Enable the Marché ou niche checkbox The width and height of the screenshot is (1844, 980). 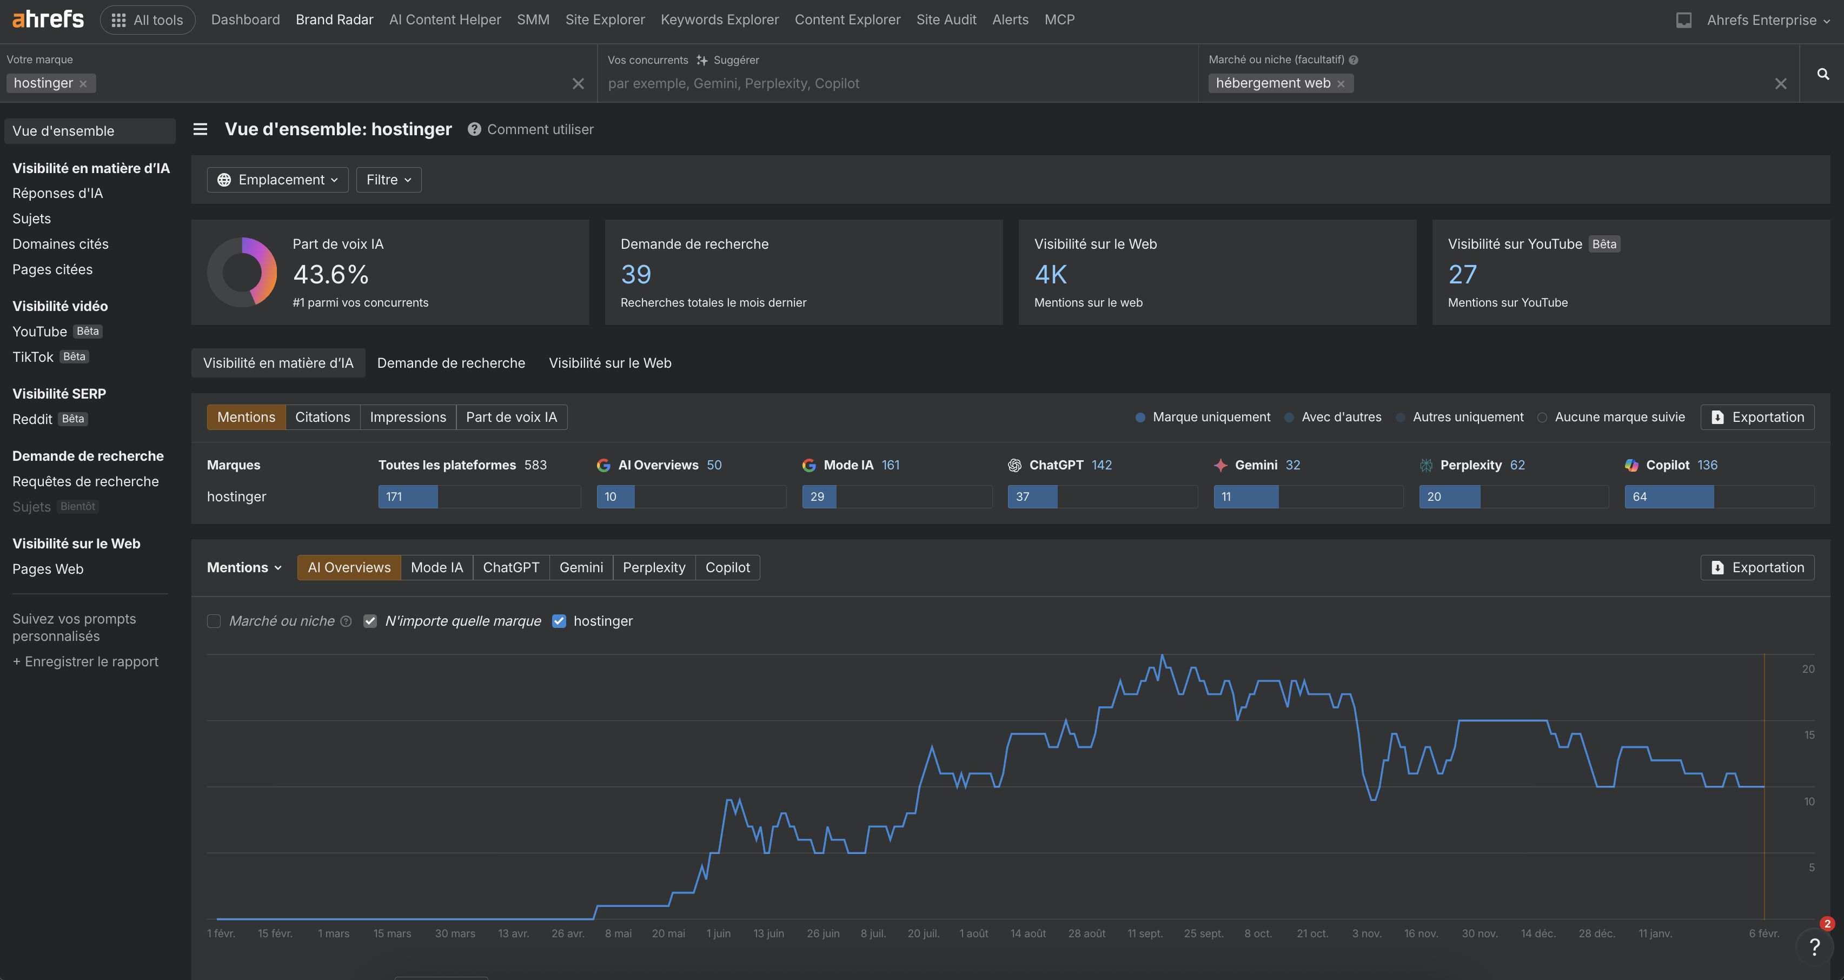tap(214, 621)
